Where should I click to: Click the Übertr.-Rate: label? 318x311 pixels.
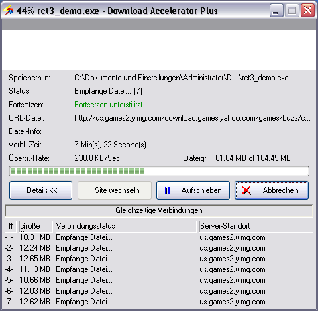[x=29, y=158]
